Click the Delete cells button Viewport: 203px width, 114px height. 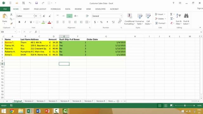click(160, 19)
